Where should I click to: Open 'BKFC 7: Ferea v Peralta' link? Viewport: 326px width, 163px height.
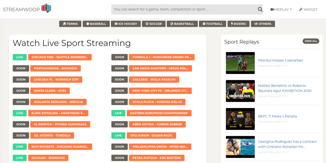tap(277, 116)
